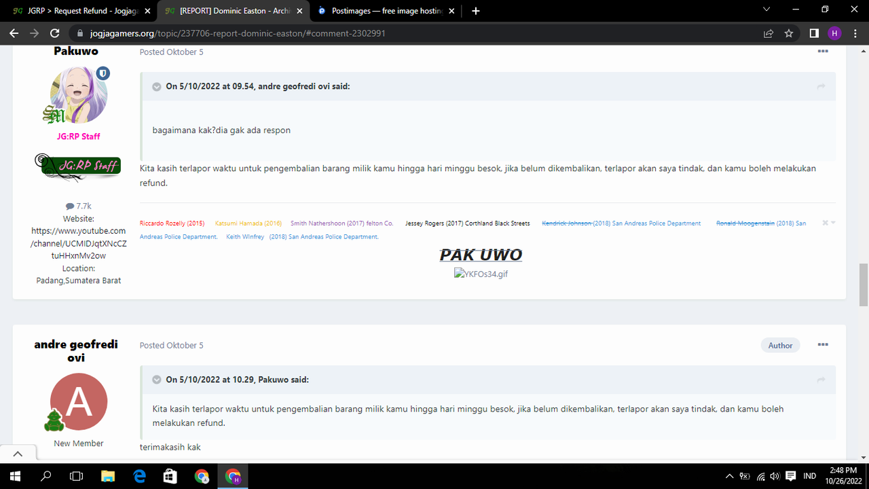Viewport: 869px width, 489px height.
Task: Click New Member rank text
Action: coord(79,443)
